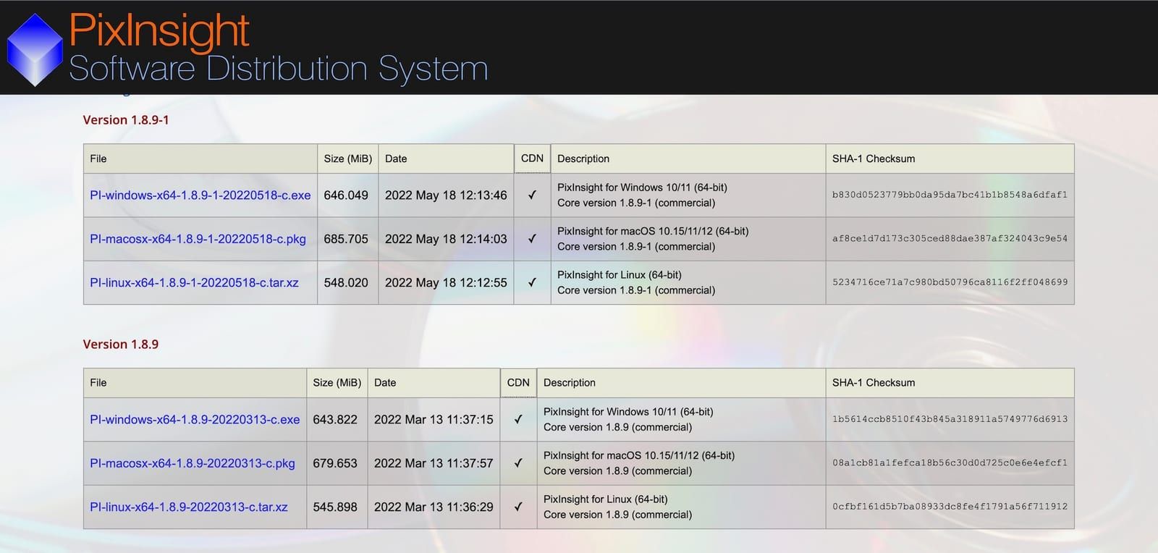
Task: Click Date header in Version 1.8.9 table
Action: point(385,383)
